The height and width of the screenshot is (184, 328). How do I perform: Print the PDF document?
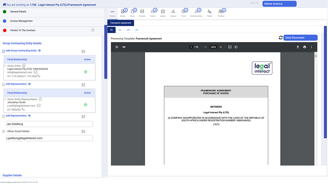305,47
